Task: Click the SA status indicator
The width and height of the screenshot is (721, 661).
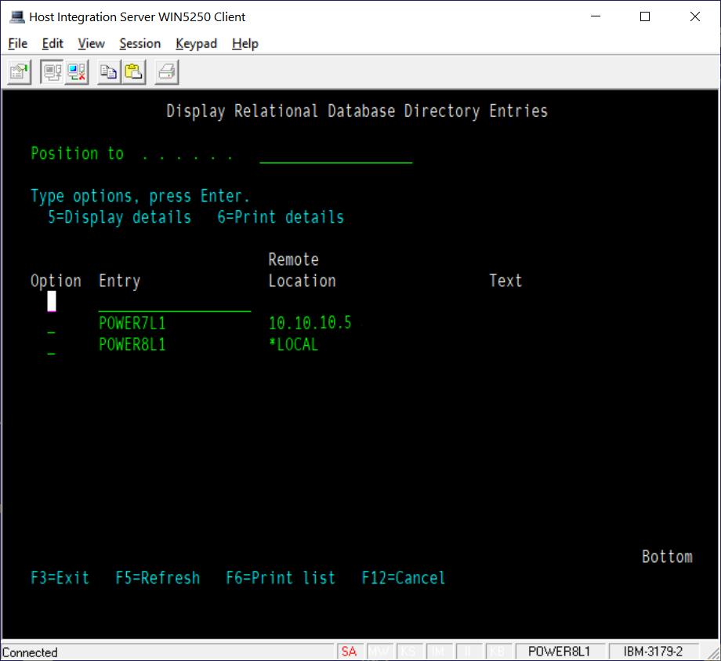Action: tap(350, 652)
